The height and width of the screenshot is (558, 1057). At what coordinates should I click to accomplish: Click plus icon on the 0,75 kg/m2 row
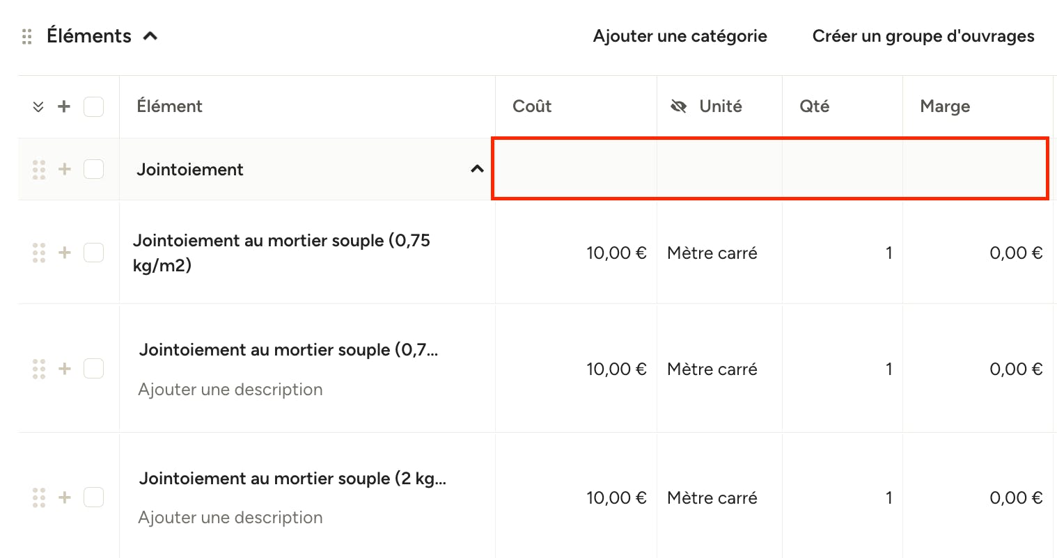64,253
